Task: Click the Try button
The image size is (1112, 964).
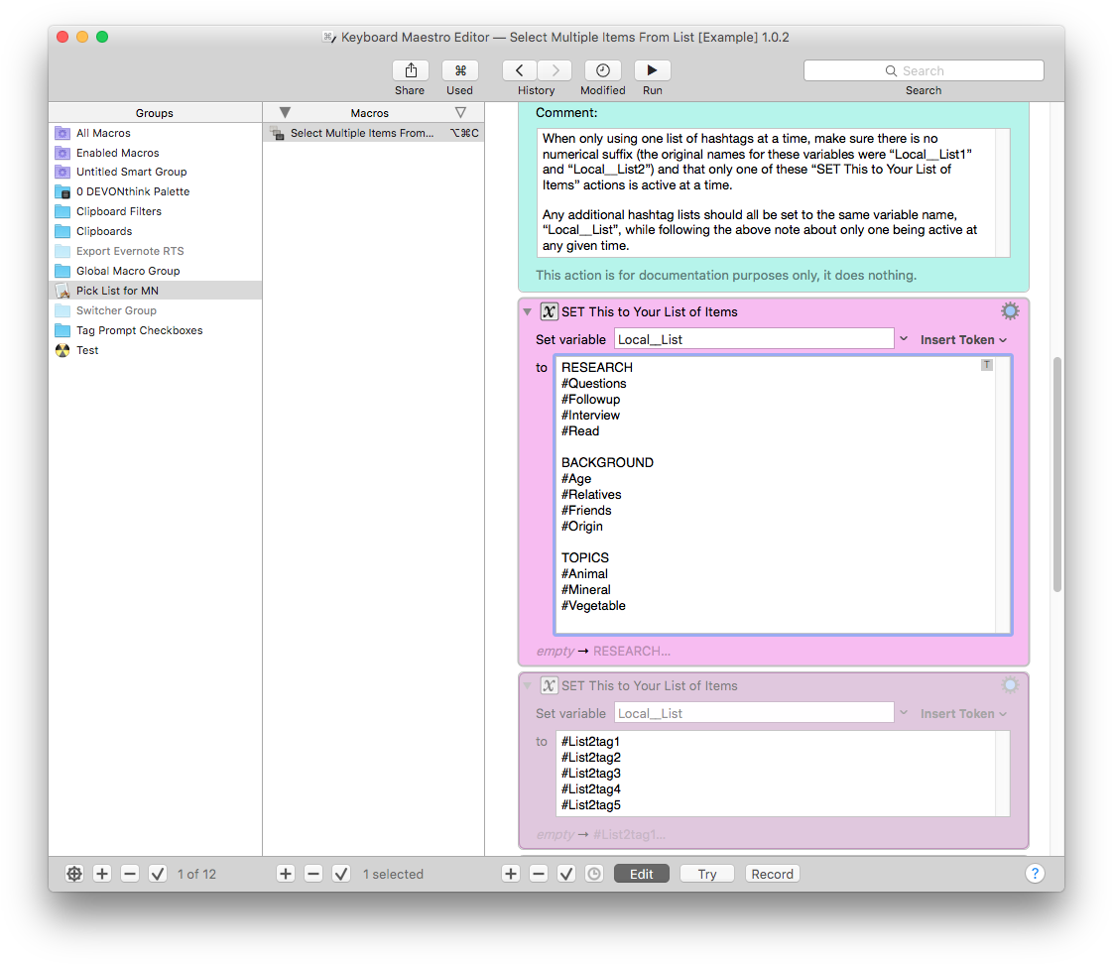Action: click(707, 874)
